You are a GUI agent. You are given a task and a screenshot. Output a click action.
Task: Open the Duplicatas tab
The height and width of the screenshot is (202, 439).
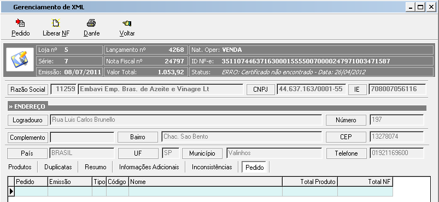tap(58, 167)
